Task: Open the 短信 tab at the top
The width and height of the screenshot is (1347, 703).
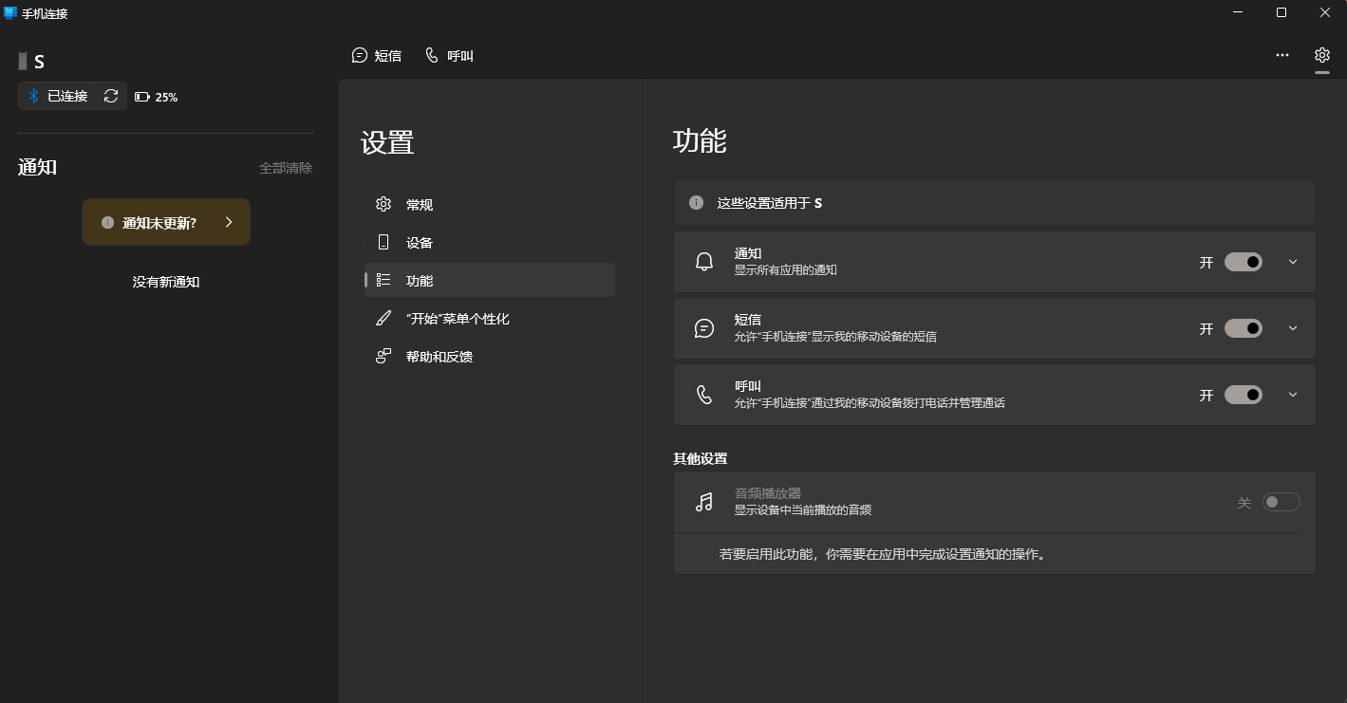Action: click(x=377, y=56)
